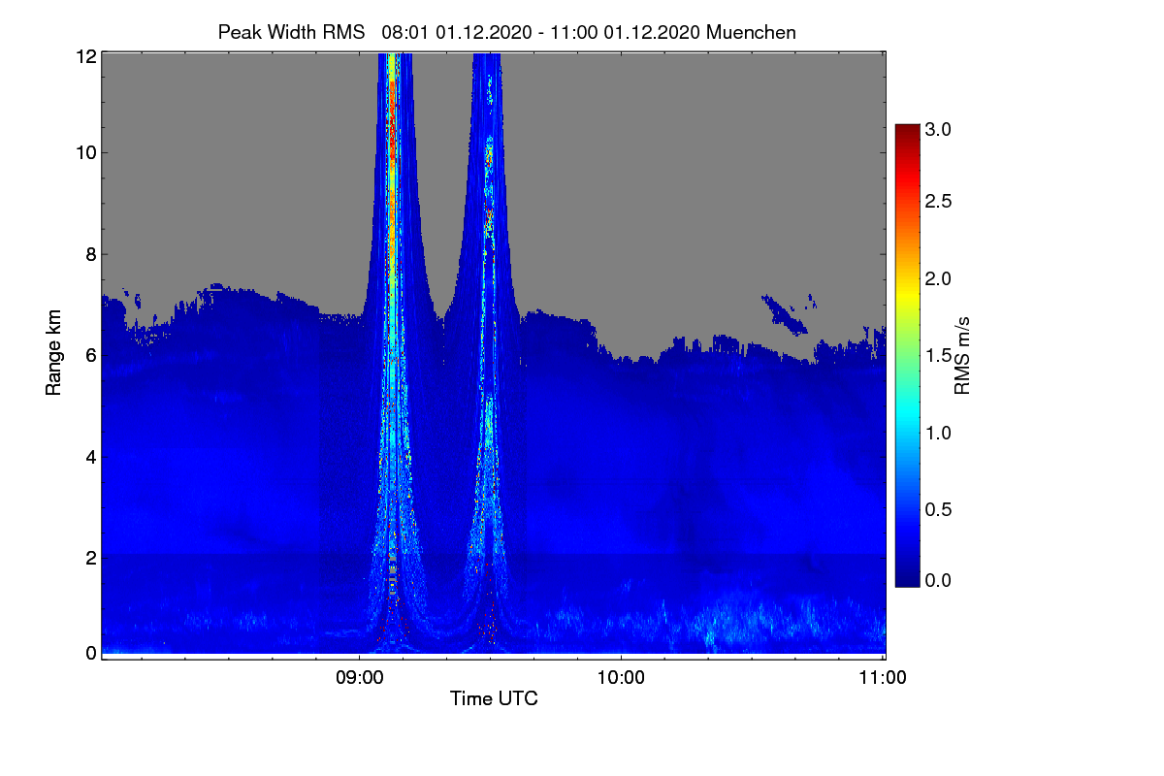
Task: Click the "Time UTC" x-axis label
Action: click(494, 698)
